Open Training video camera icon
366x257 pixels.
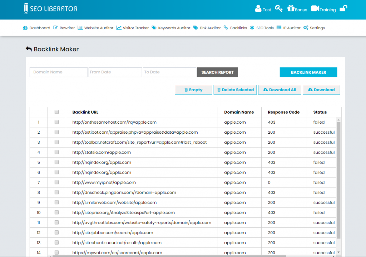315,9
